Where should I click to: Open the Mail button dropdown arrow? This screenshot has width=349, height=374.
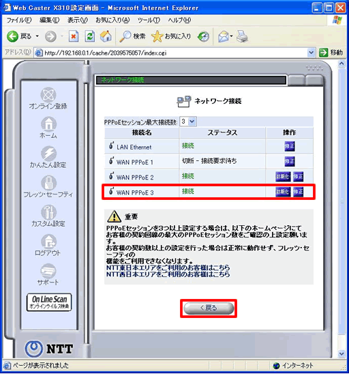[x=231, y=36]
